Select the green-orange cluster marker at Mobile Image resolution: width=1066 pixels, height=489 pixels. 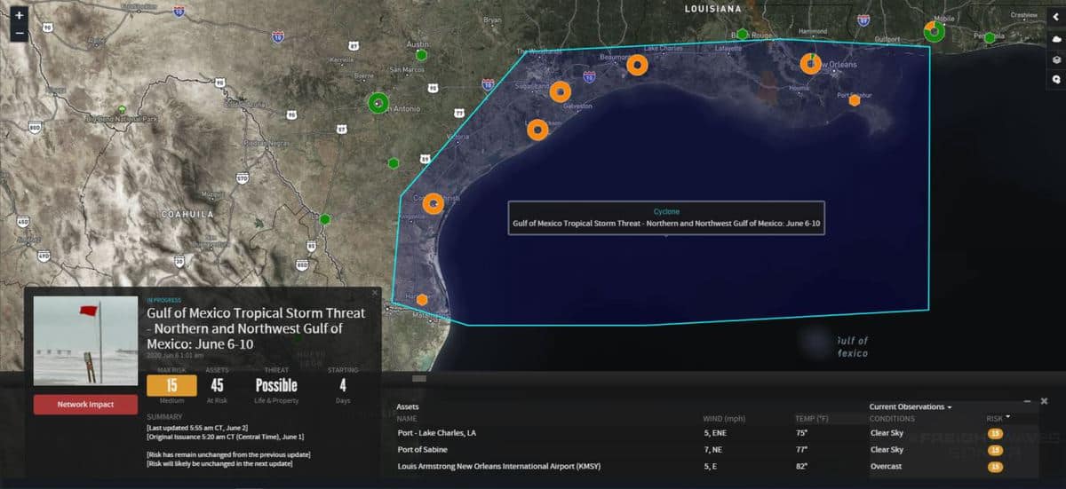point(934,31)
